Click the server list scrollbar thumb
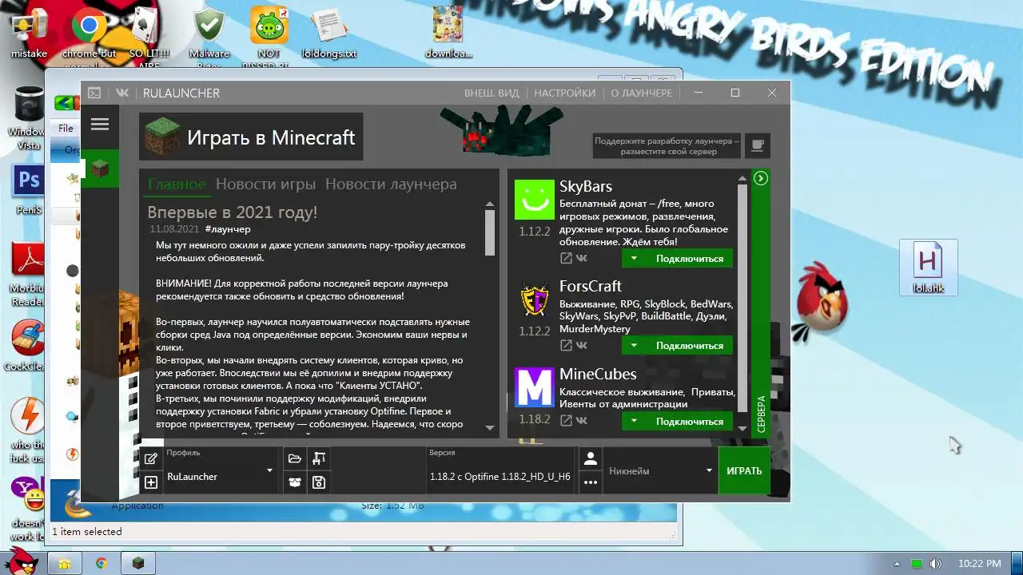 click(742, 297)
